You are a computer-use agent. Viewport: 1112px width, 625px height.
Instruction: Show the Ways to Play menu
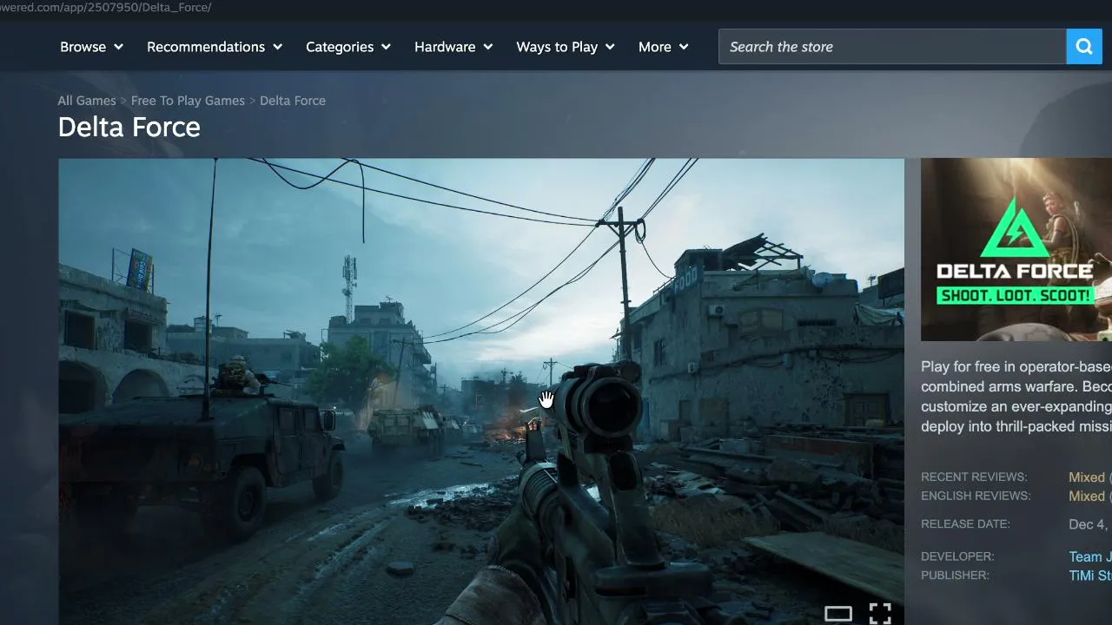tap(566, 47)
